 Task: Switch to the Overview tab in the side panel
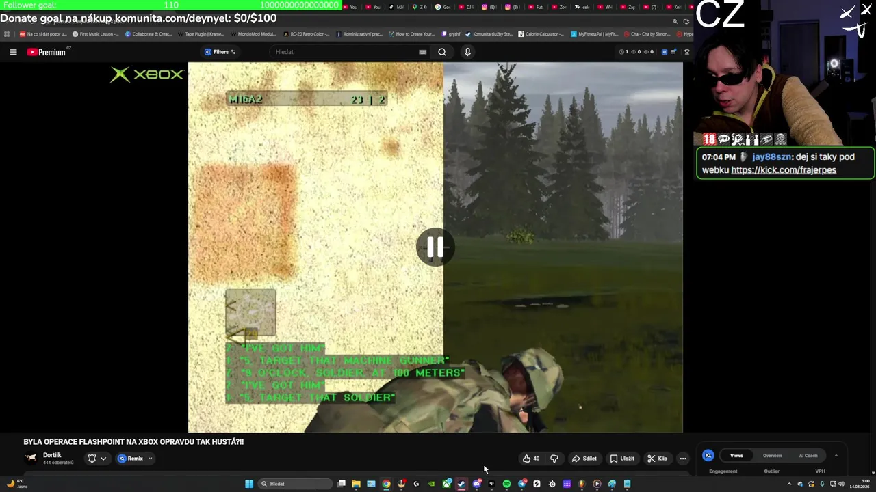[773, 455]
